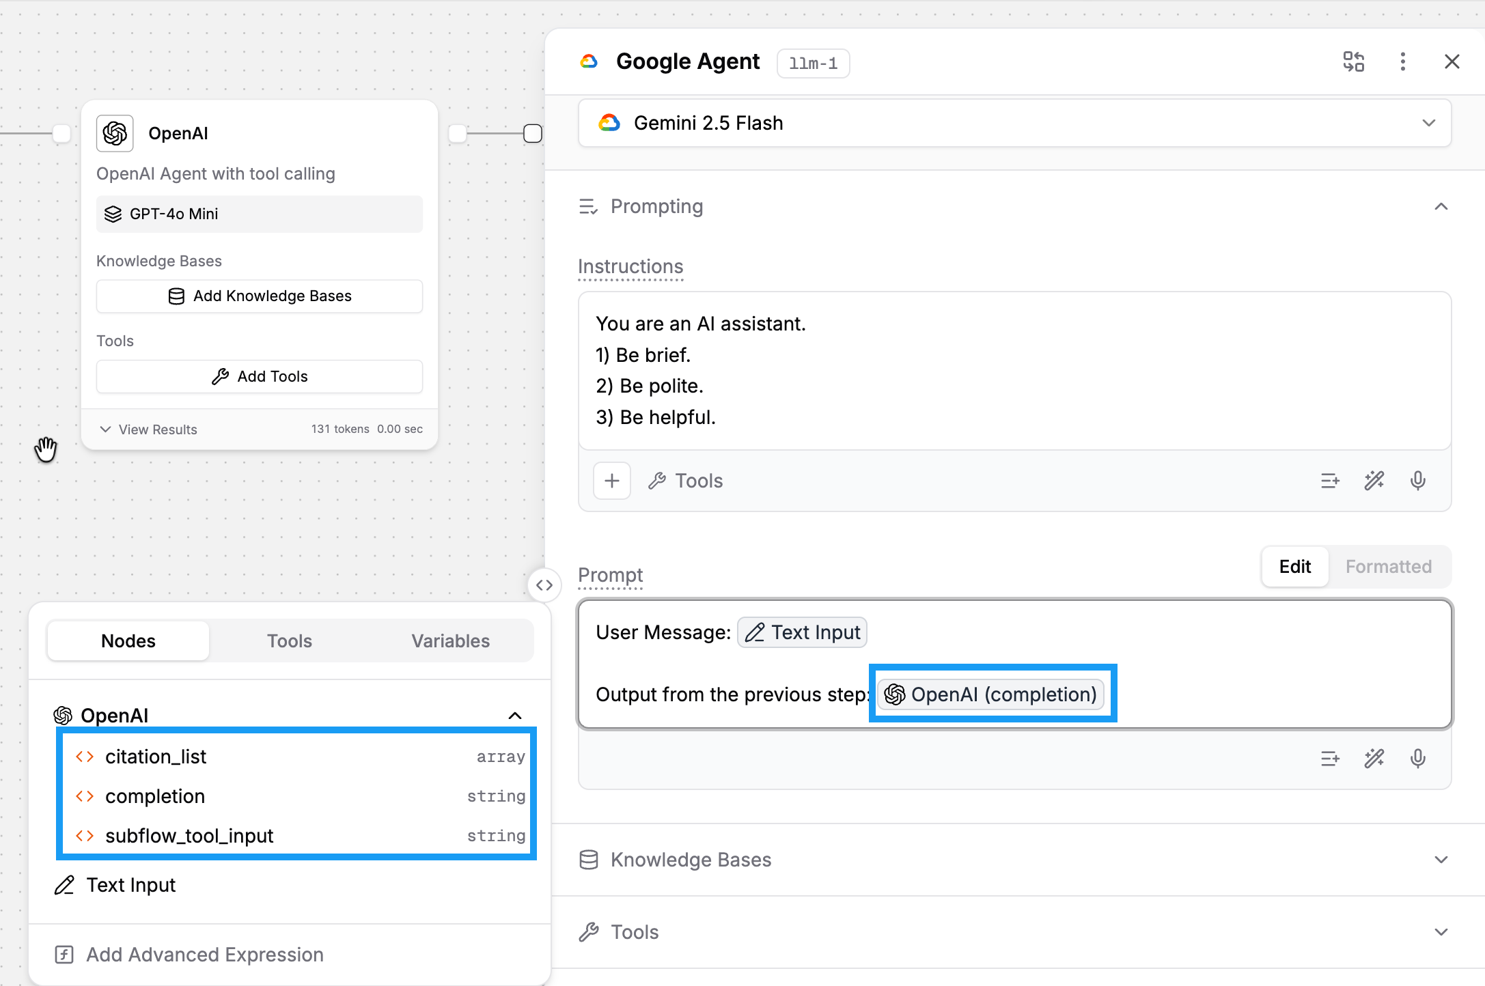Switch prompt view to Edit

click(x=1294, y=567)
